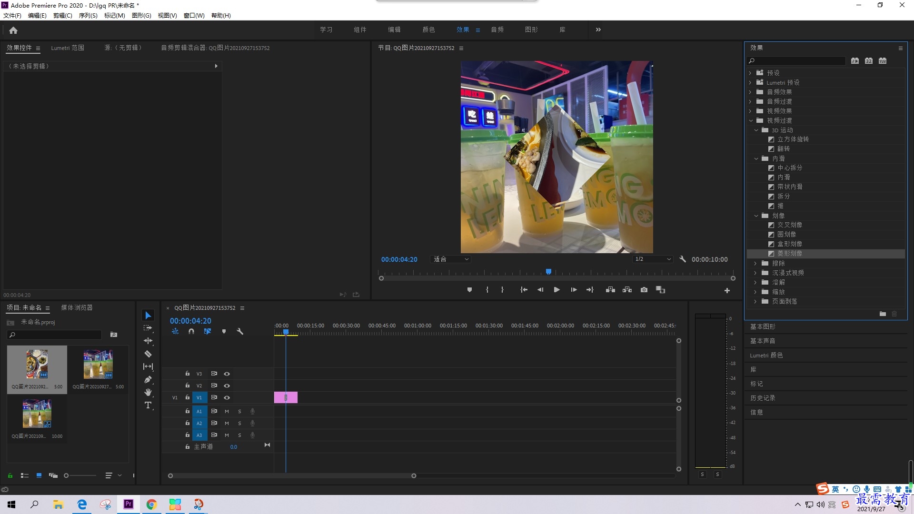Open the button editor plus icon
The height and width of the screenshot is (514, 914).
[x=727, y=290]
